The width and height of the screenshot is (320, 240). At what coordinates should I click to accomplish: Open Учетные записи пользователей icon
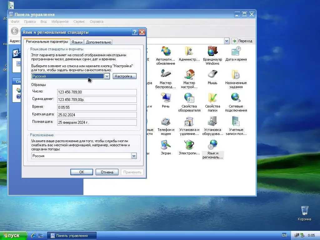pyautogui.click(x=236, y=126)
